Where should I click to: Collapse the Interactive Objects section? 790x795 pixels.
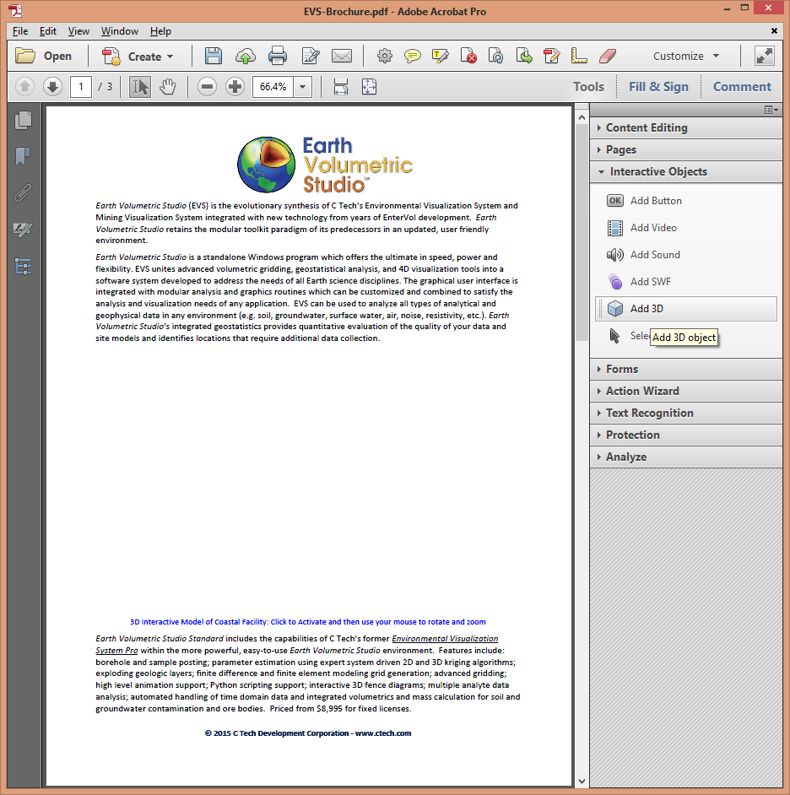tap(602, 171)
